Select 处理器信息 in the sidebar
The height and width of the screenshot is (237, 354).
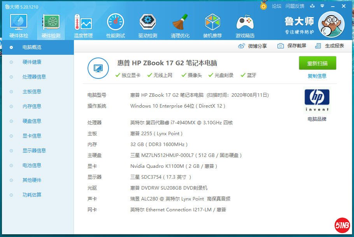pyautogui.click(x=34, y=77)
